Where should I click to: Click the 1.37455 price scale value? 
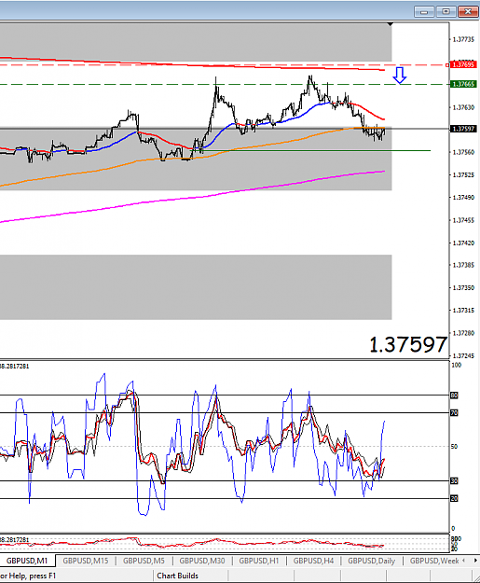[x=463, y=220]
